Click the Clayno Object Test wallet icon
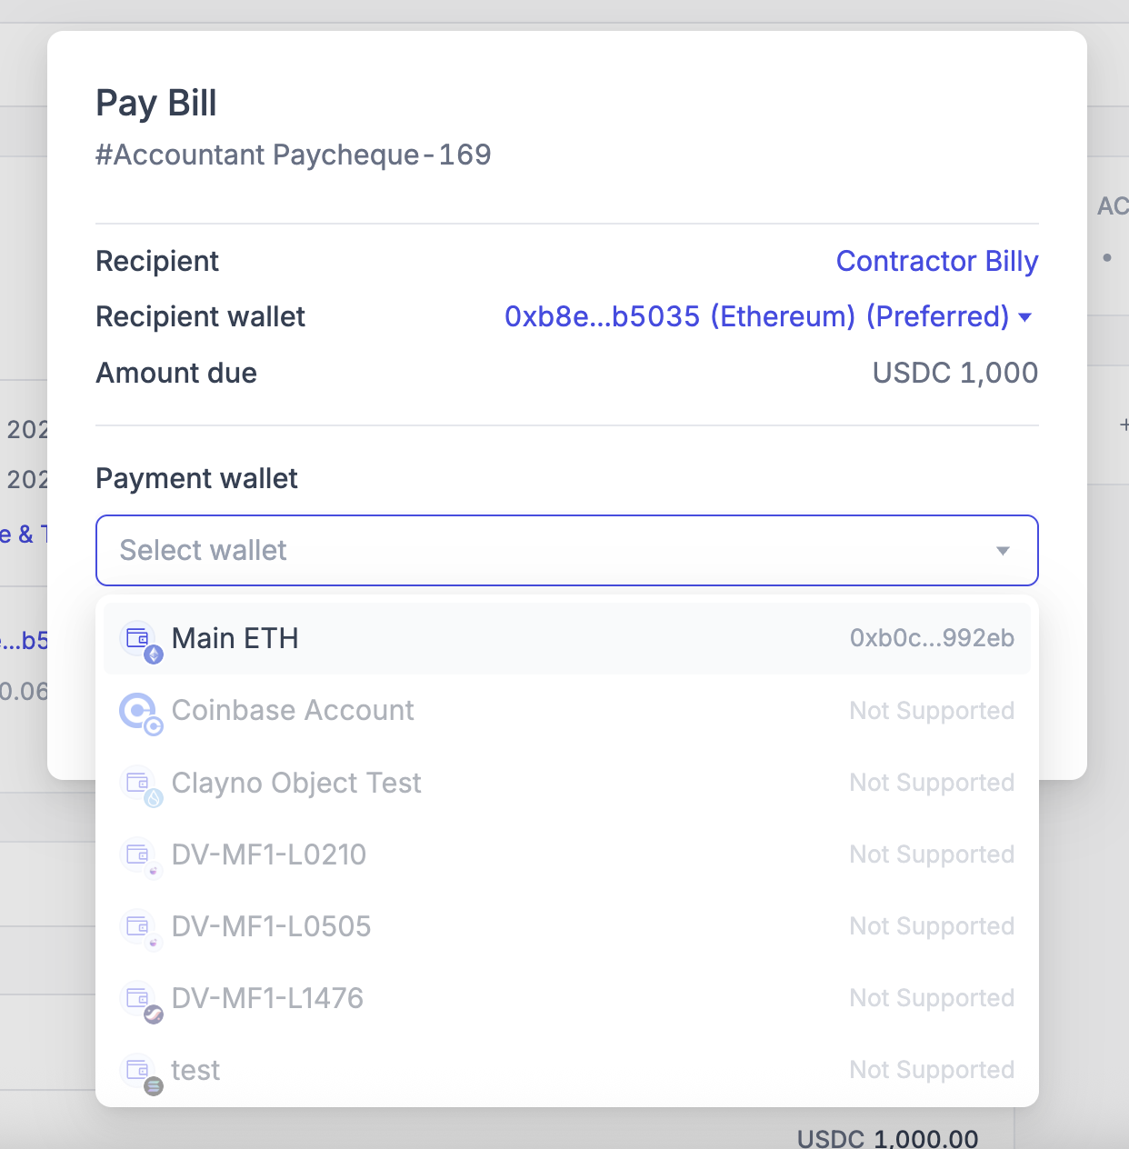Image resolution: width=1129 pixels, height=1149 pixels. tap(140, 784)
